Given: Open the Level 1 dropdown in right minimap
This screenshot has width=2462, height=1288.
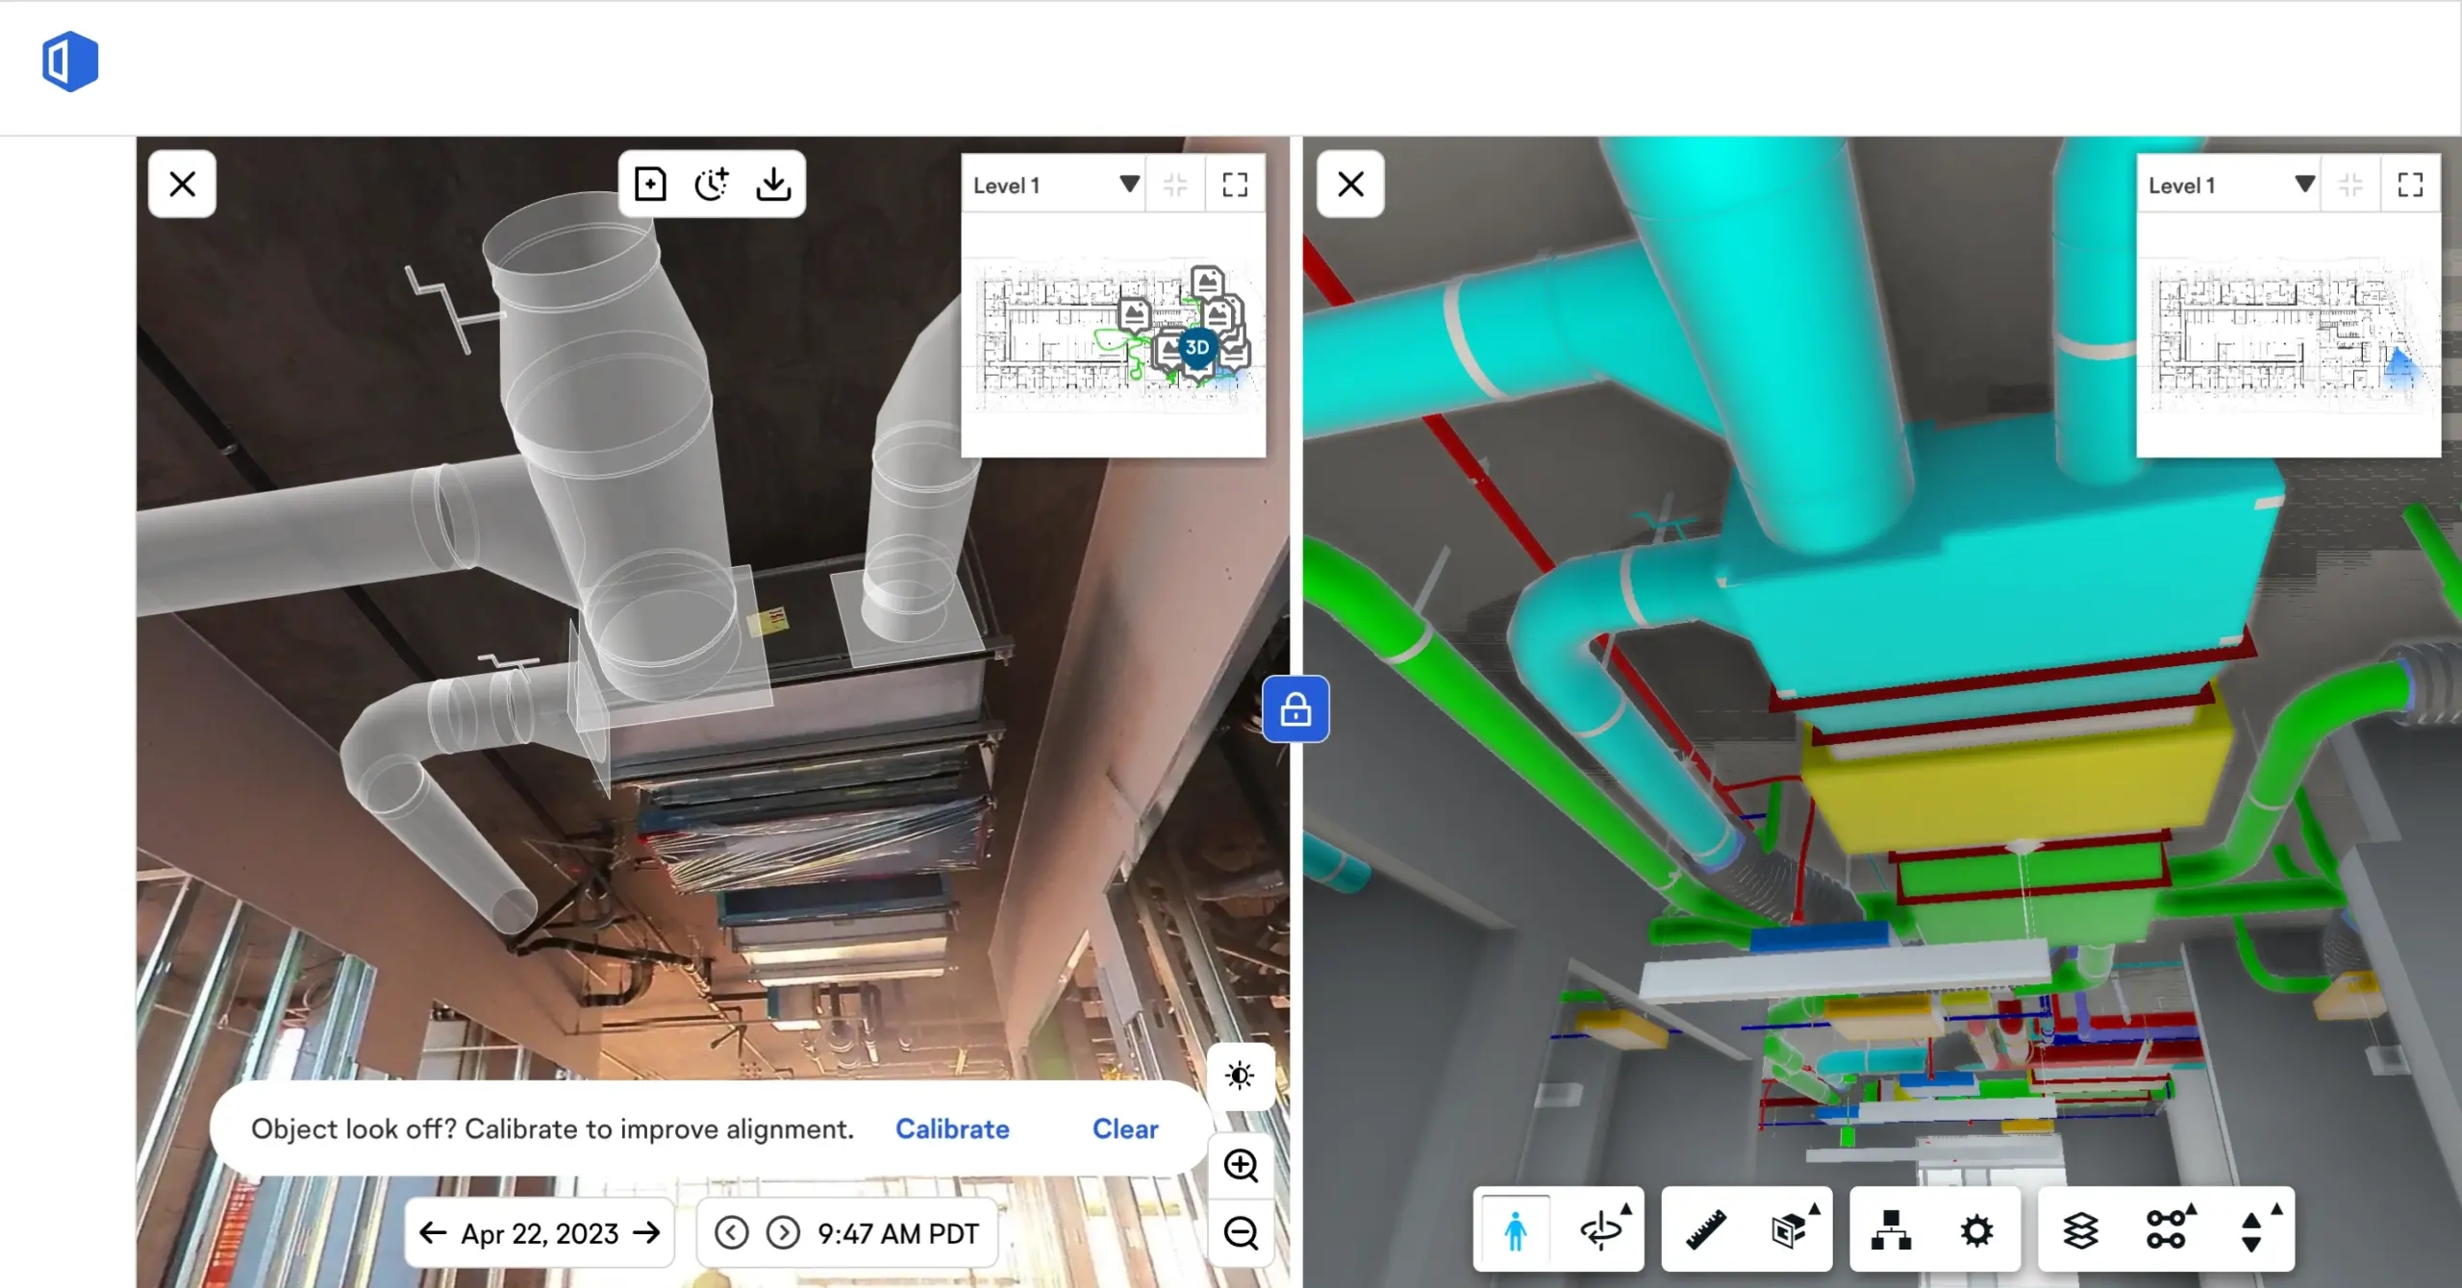Looking at the screenshot, I should pos(2303,185).
